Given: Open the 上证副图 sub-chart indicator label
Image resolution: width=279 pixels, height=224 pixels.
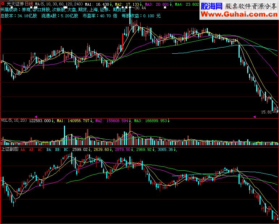Looking at the screenshot, I should [10, 149].
